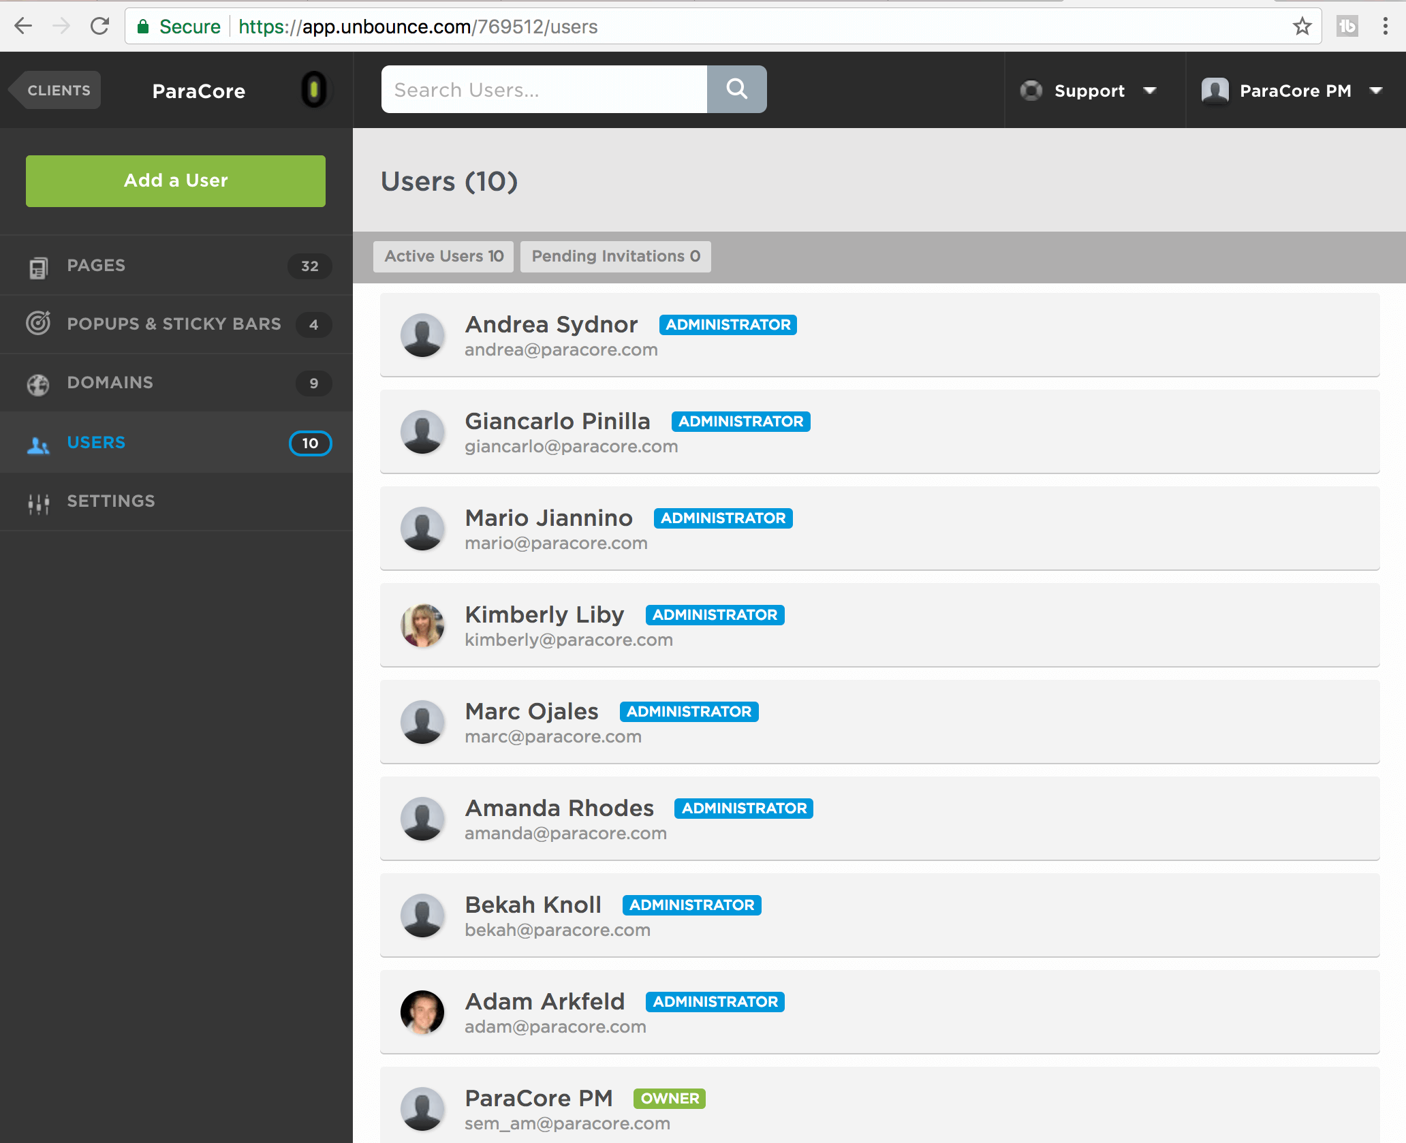The image size is (1406, 1143).
Task: Click andrea@paracore.com email
Action: (x=561, y=350)
